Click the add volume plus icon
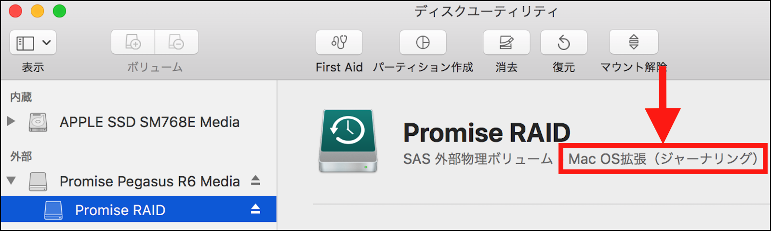This screenshot has width=771, height=231. point(133,42)
